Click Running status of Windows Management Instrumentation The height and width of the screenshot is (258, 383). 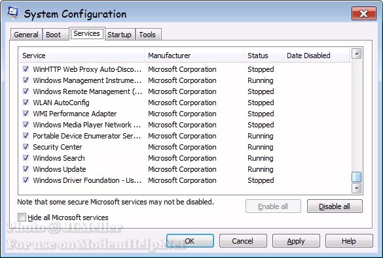(261, 80)
